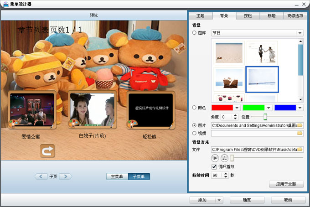310x207 pixels.
Task: Open the green color dropdown arrow
Action: [269, 108]
